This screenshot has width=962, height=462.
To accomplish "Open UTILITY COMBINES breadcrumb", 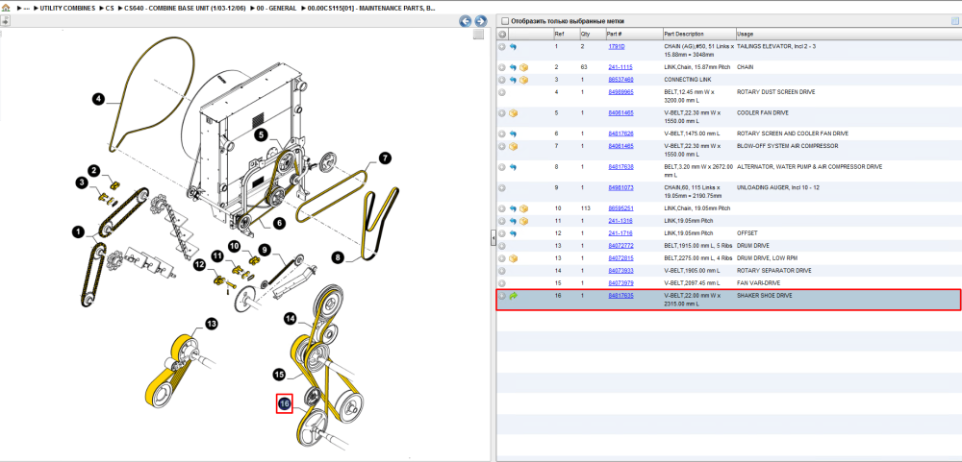I will 67,9.
